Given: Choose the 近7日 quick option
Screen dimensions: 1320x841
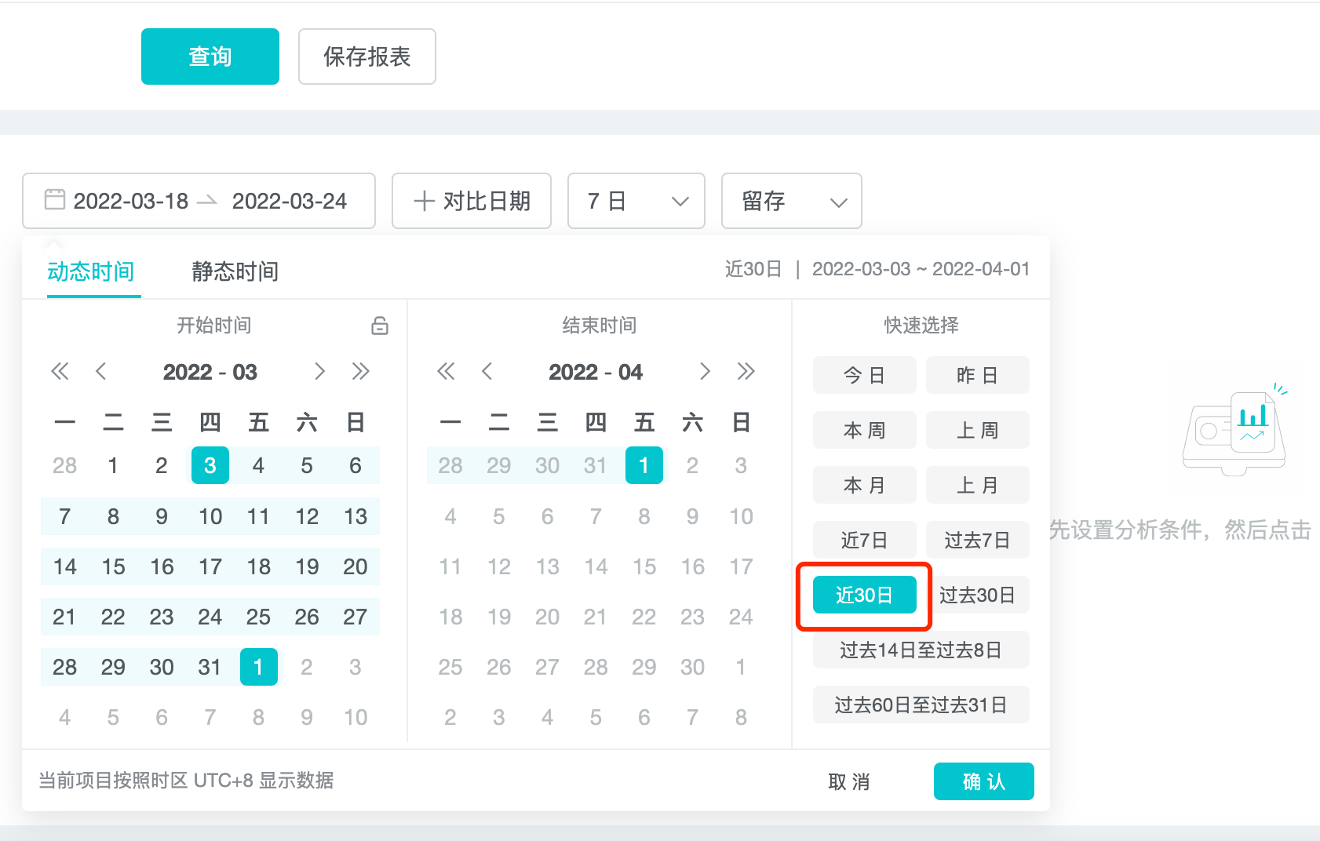Looking at the screenshot, I should [864, 540].
